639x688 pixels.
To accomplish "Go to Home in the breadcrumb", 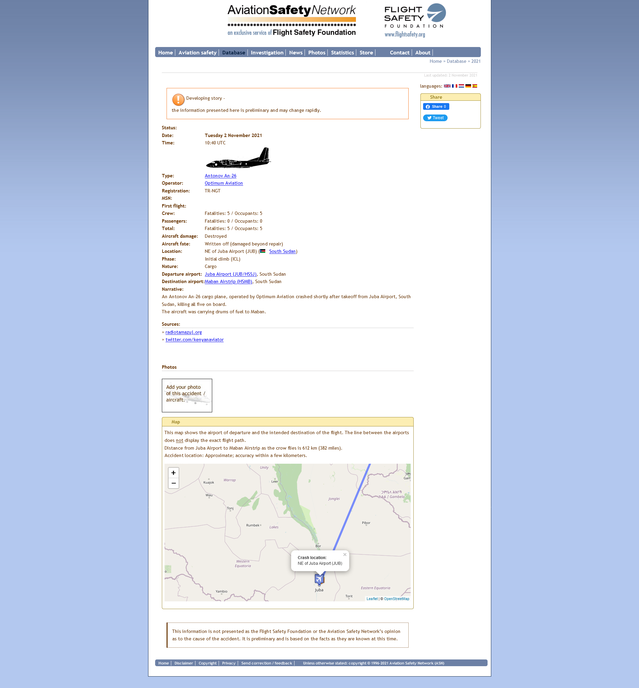I will 435,61.
